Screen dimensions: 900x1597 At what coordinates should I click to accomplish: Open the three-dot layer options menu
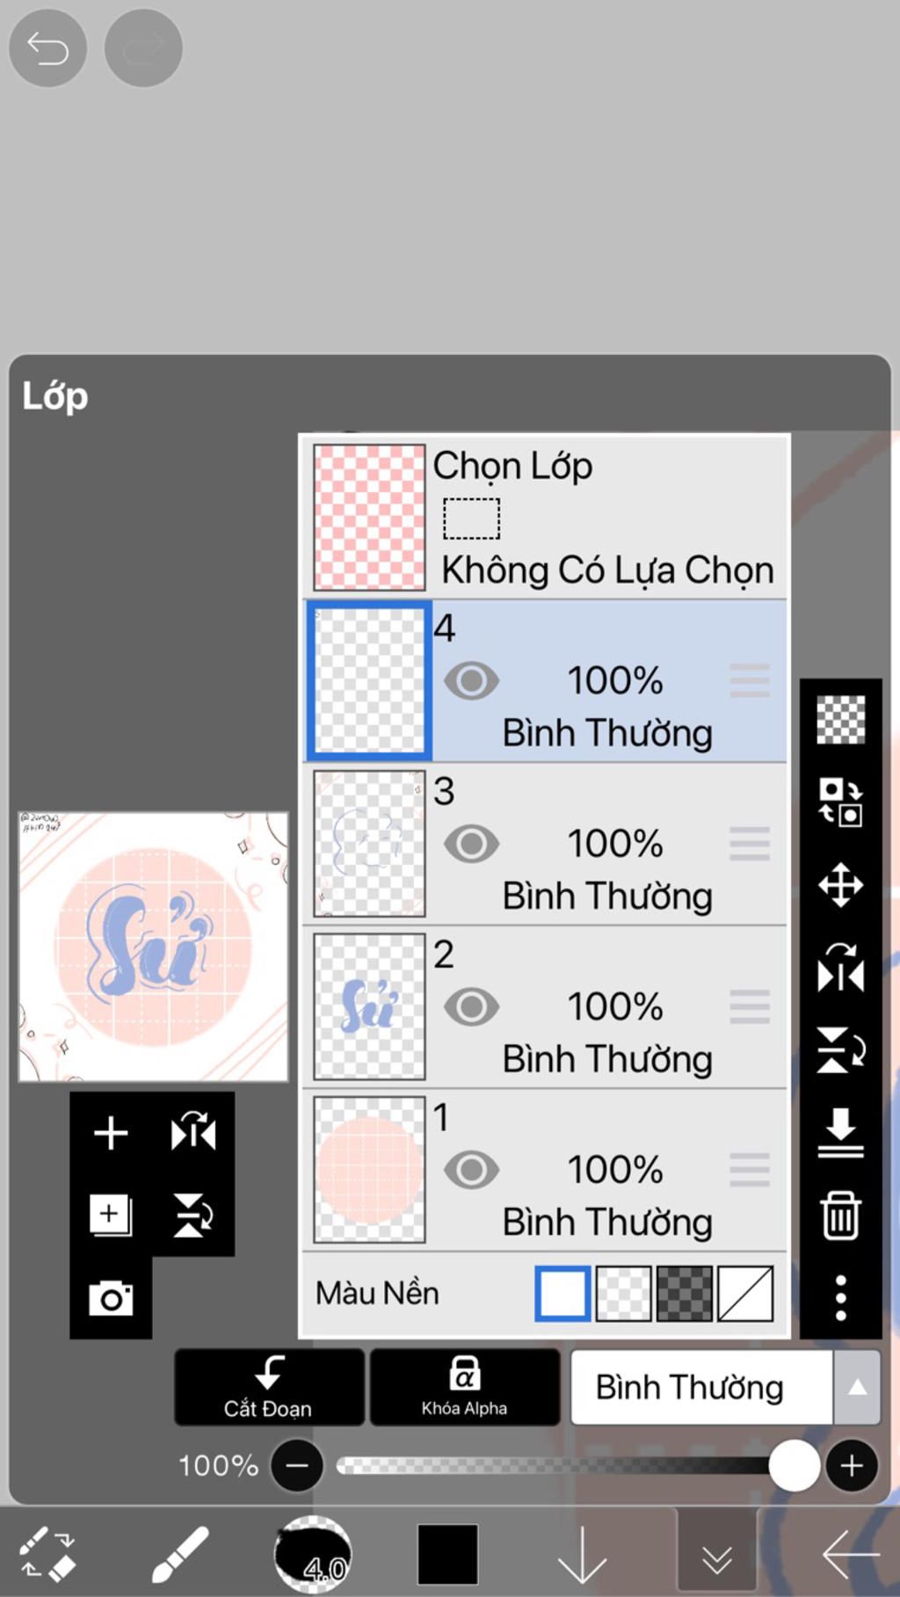[x=840, y=1298]
